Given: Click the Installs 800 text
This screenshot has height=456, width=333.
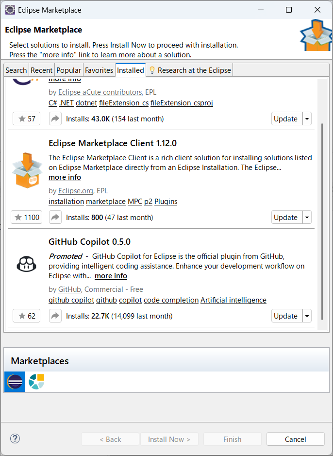Looking at the screenshot, I should pyautogui.click(x=110, y=218).
